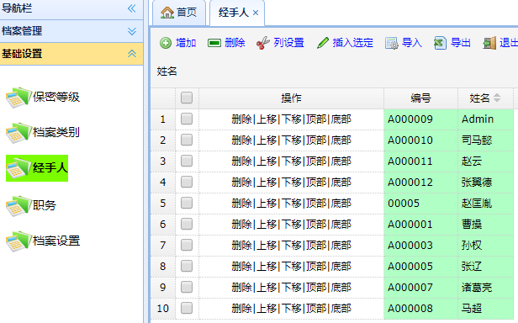
Task: Click 删除 link in row 1 Admin
Action: [x=242, y=119]
